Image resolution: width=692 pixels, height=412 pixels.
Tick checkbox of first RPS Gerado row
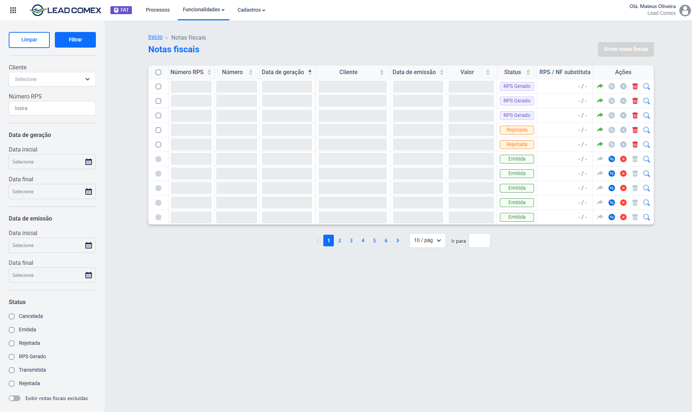tap(158, 86)
